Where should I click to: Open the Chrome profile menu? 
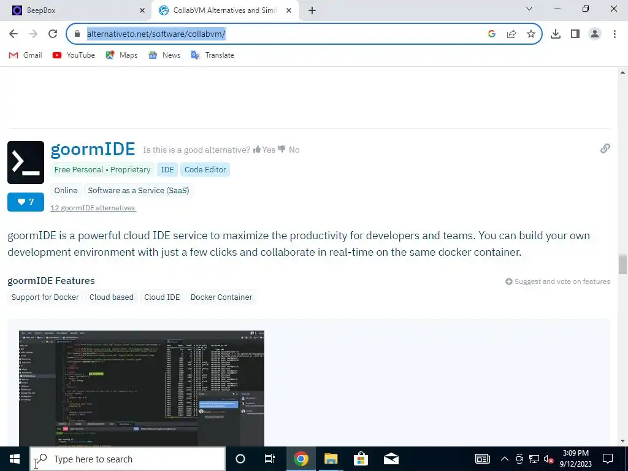coord(595,34)
